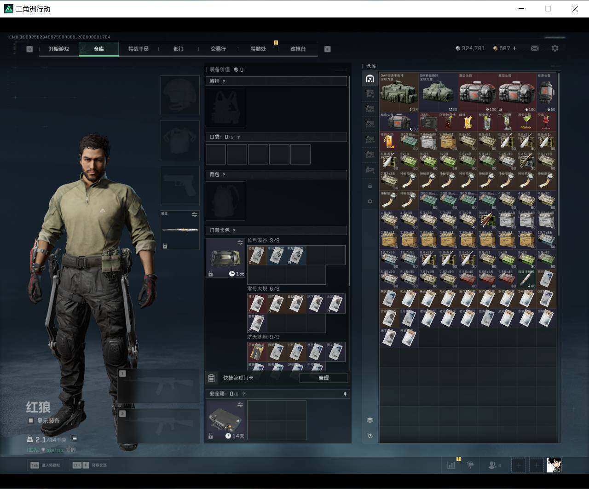Switch to the 特勤处 tab
The width and height of the screenshot is (589, 489).
click(258, 49)
